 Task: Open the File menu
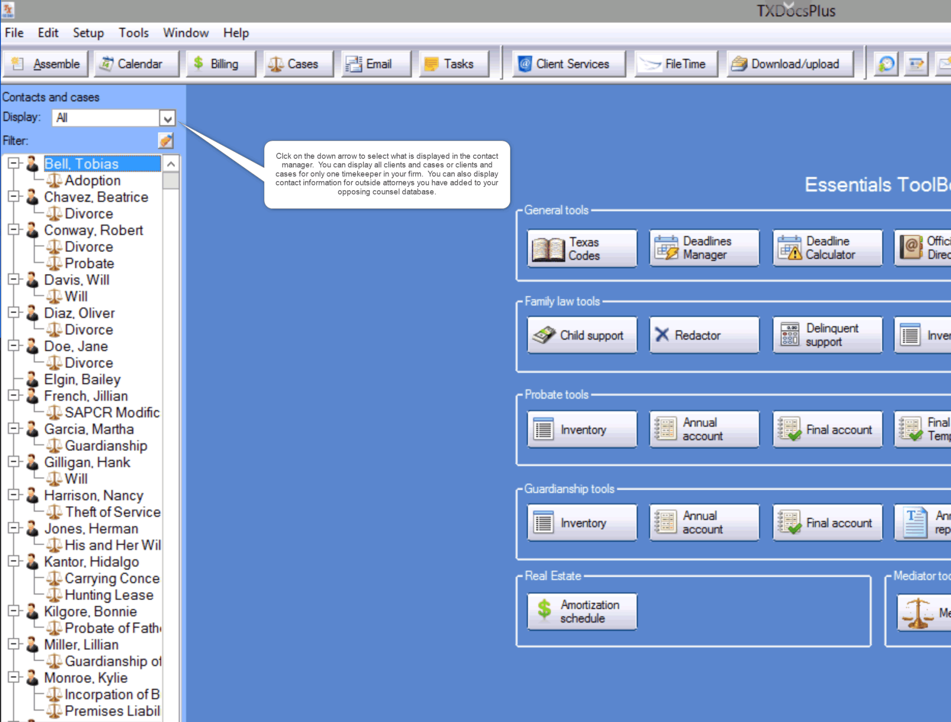[13, 32]
